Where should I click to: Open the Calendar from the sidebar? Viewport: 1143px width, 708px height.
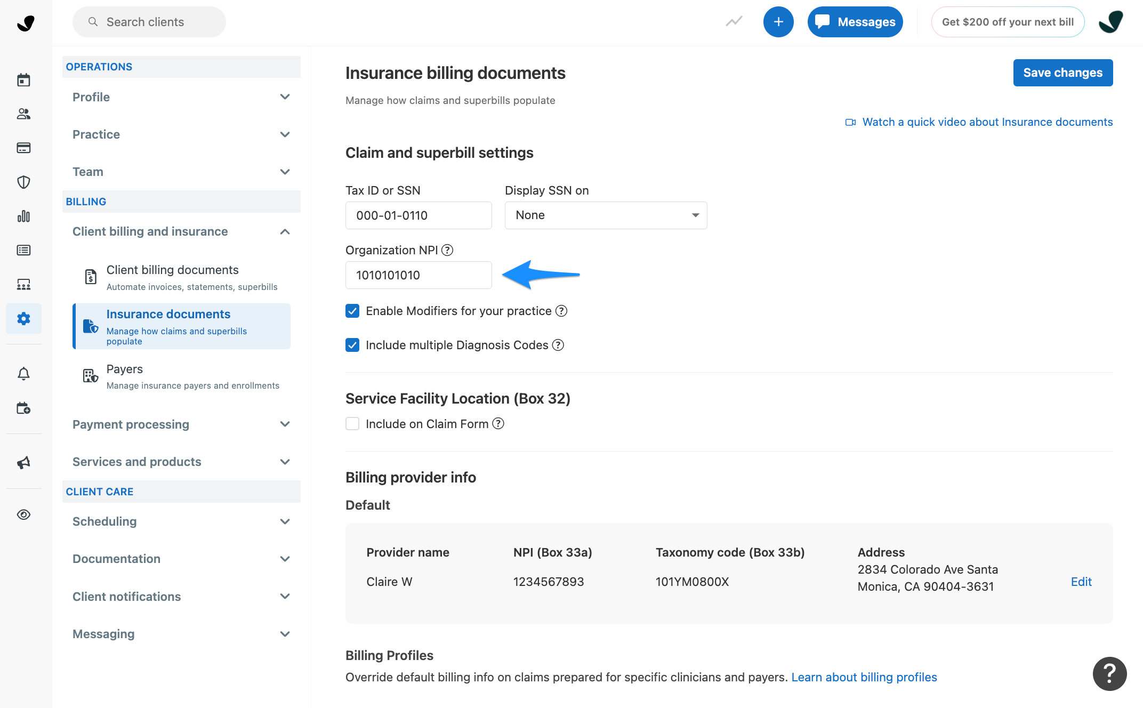point(24,79)
